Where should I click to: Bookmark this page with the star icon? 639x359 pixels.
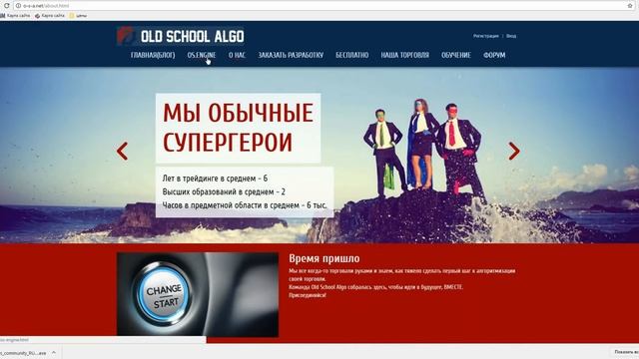(630, 6)
